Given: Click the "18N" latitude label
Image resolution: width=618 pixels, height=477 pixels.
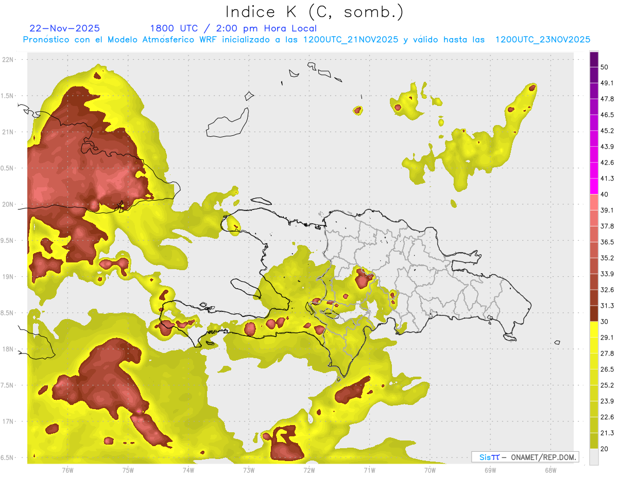Looking at the screenshot, I should pyautogui.click(x=7, y=349).
